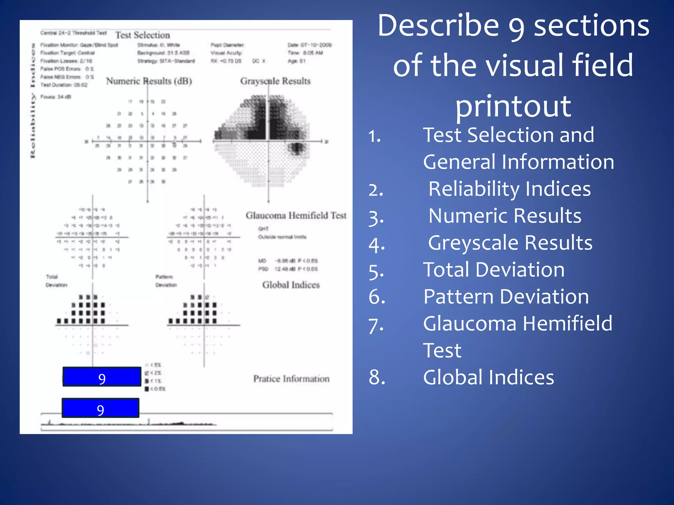Click the '< 0.5%' probability legend symbol

point(147,389)
